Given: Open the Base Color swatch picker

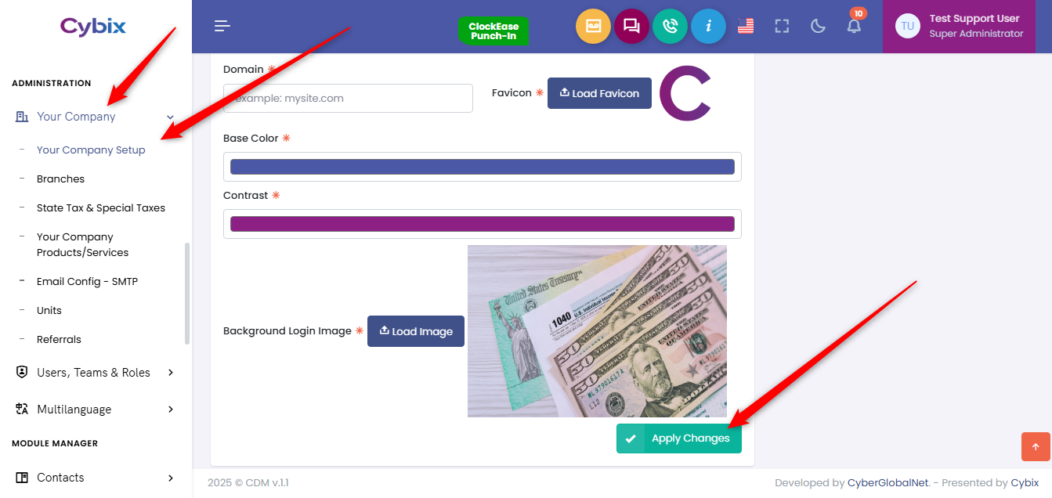Looking at the screenshot, I should coord(483,167).
